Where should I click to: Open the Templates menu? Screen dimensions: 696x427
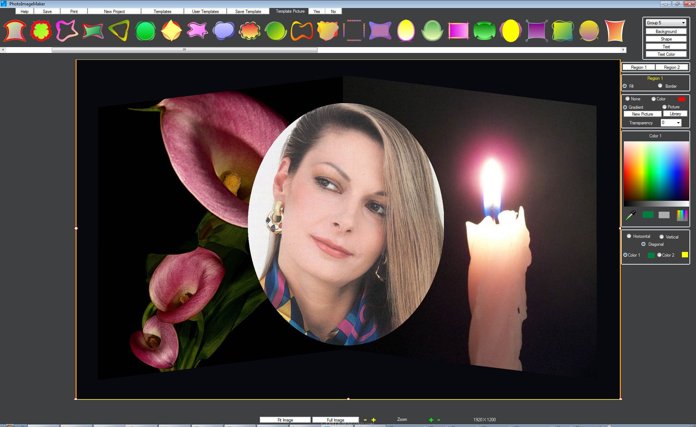pos(162,12)
